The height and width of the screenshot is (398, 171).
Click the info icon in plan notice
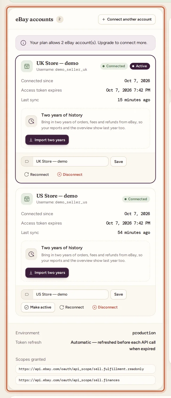[x=23, y=43]
